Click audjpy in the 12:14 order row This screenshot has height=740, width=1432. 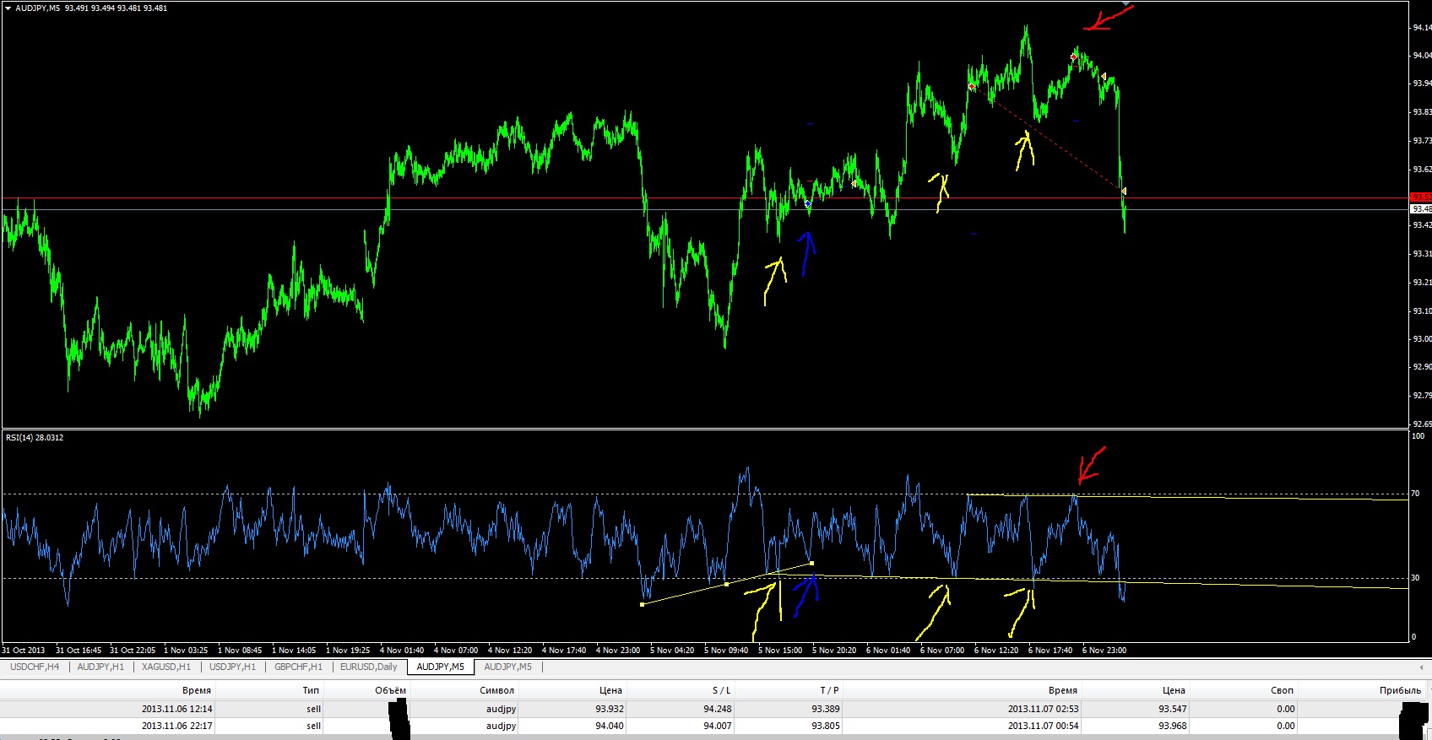501,709
